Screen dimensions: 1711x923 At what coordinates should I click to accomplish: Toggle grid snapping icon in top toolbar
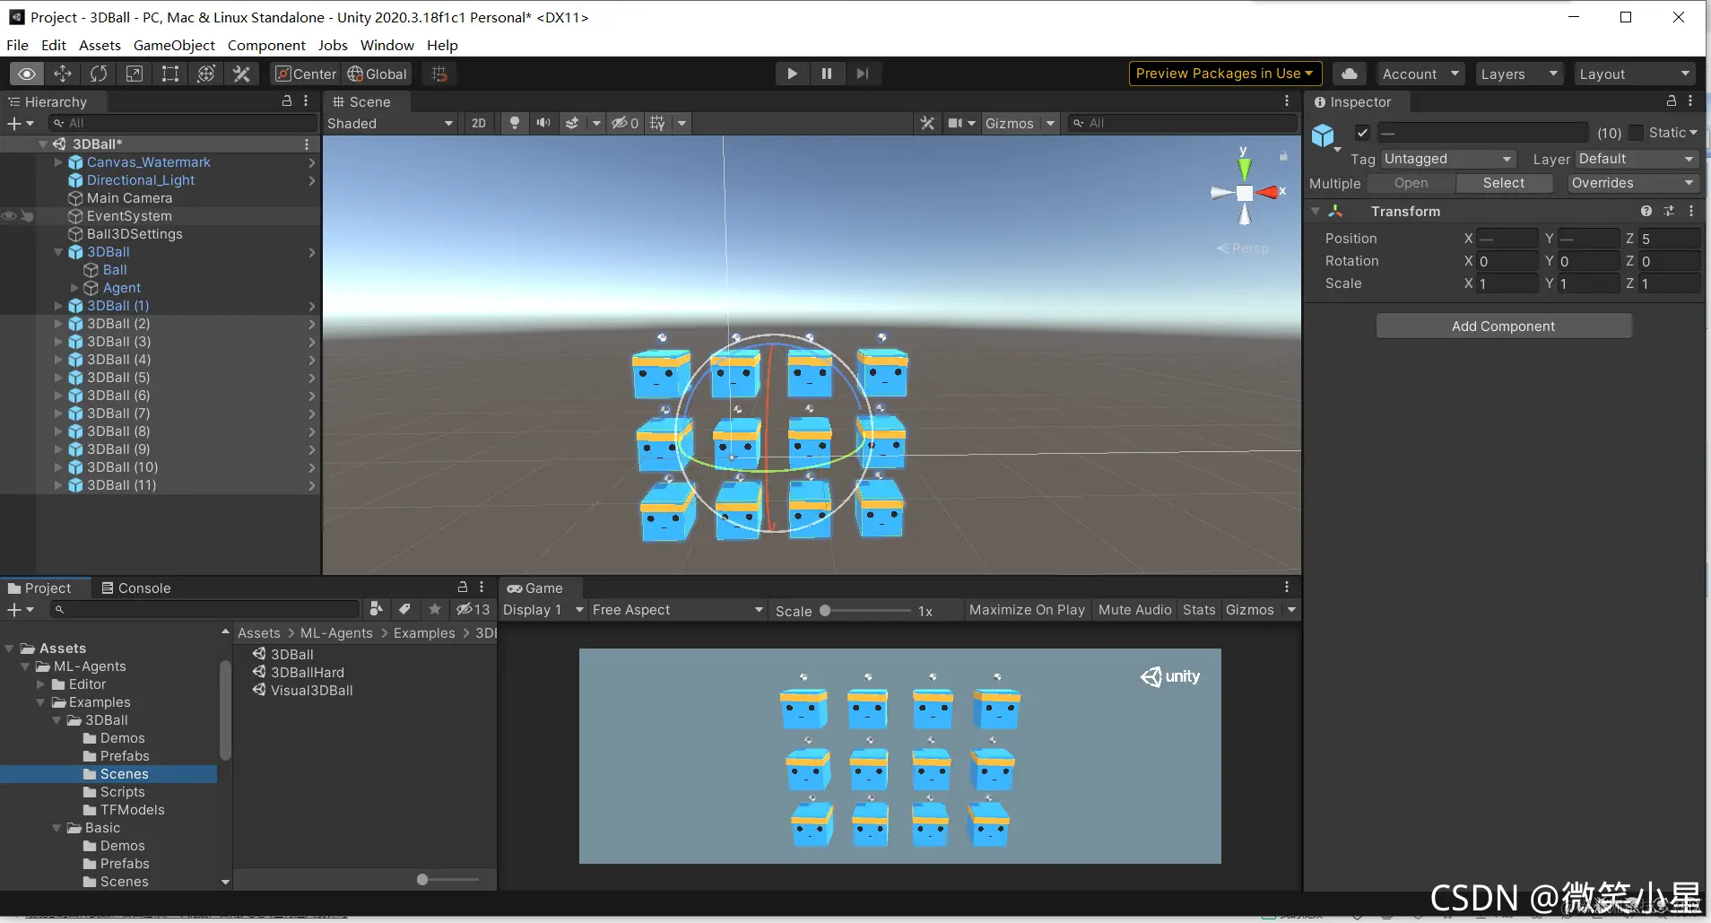point(439,74)
